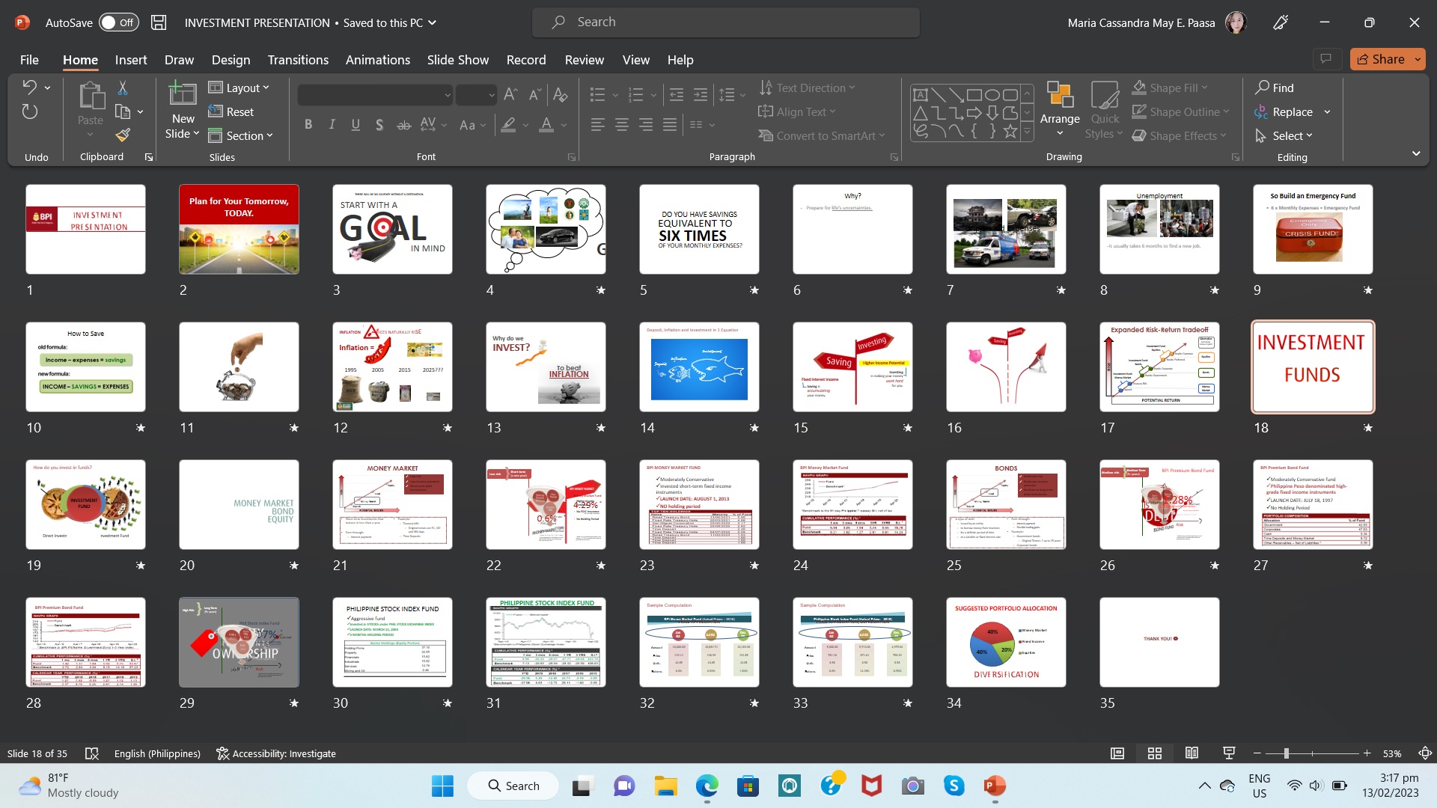The height and width of the screenshot is (808, 1437).
Task: Click Accessibility: Investigate in status bar
Action: pos(275,753)
